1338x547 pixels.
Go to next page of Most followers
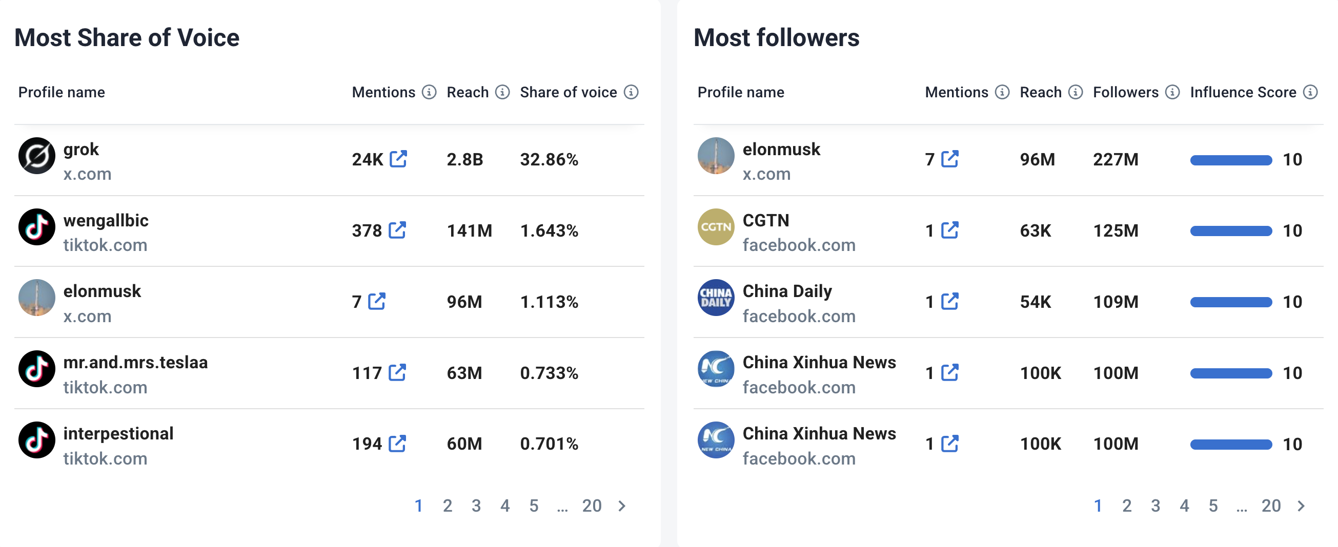tap(1301, 506)
